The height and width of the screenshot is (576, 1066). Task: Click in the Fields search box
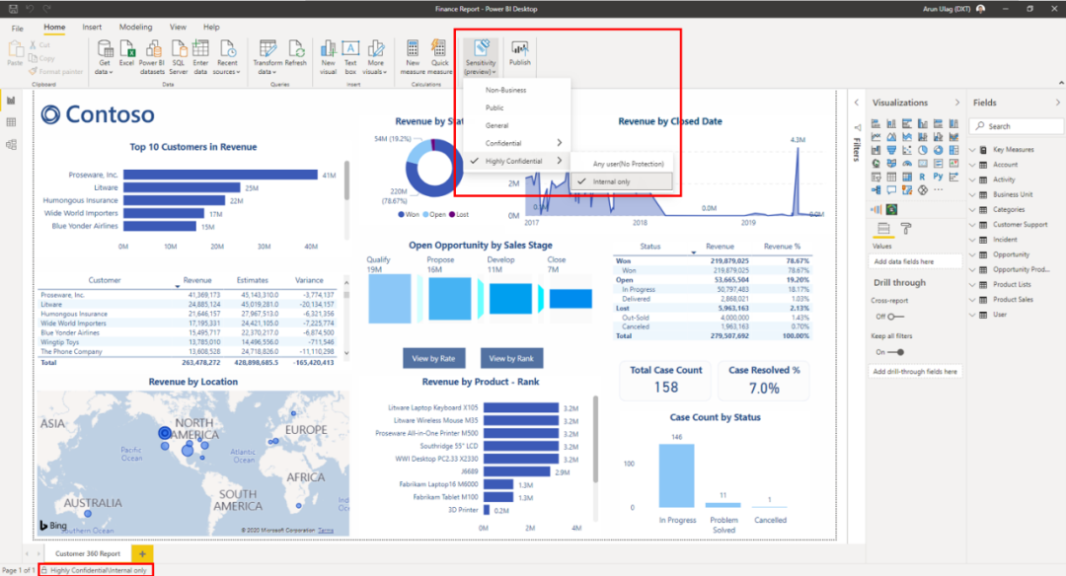click(1017, 126)
